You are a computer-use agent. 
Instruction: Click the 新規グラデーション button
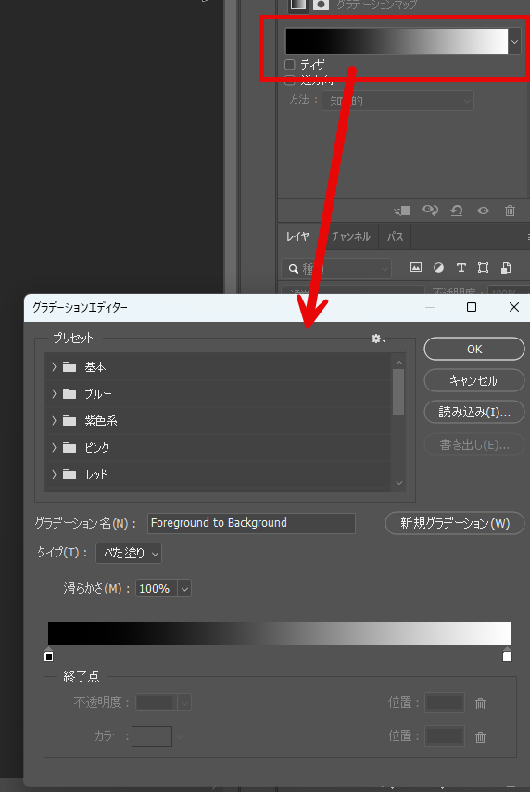click(x=455, y=523)
